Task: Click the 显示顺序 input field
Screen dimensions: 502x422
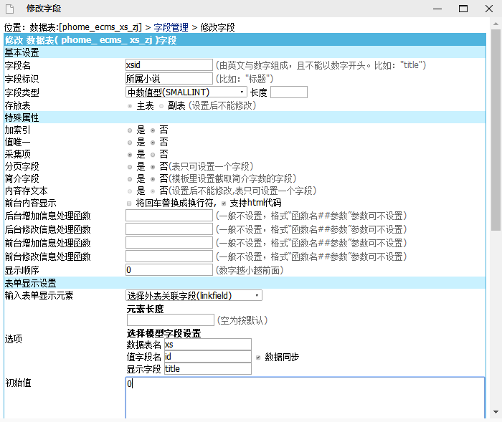Action: pos(169,270)
